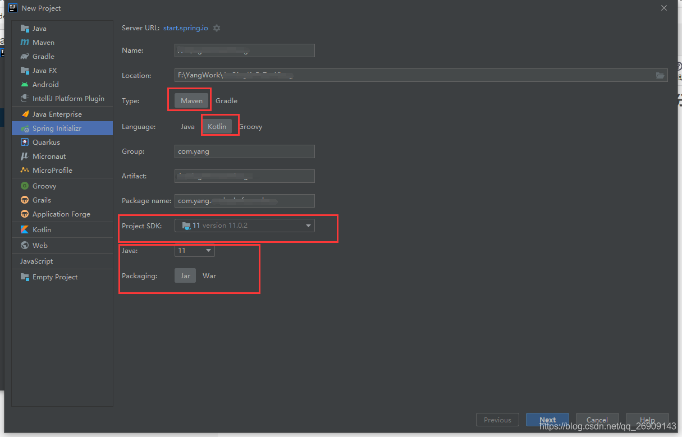Select the Java Enterprise icon
Screen dimensions: 682x437
tap(25, 114)
